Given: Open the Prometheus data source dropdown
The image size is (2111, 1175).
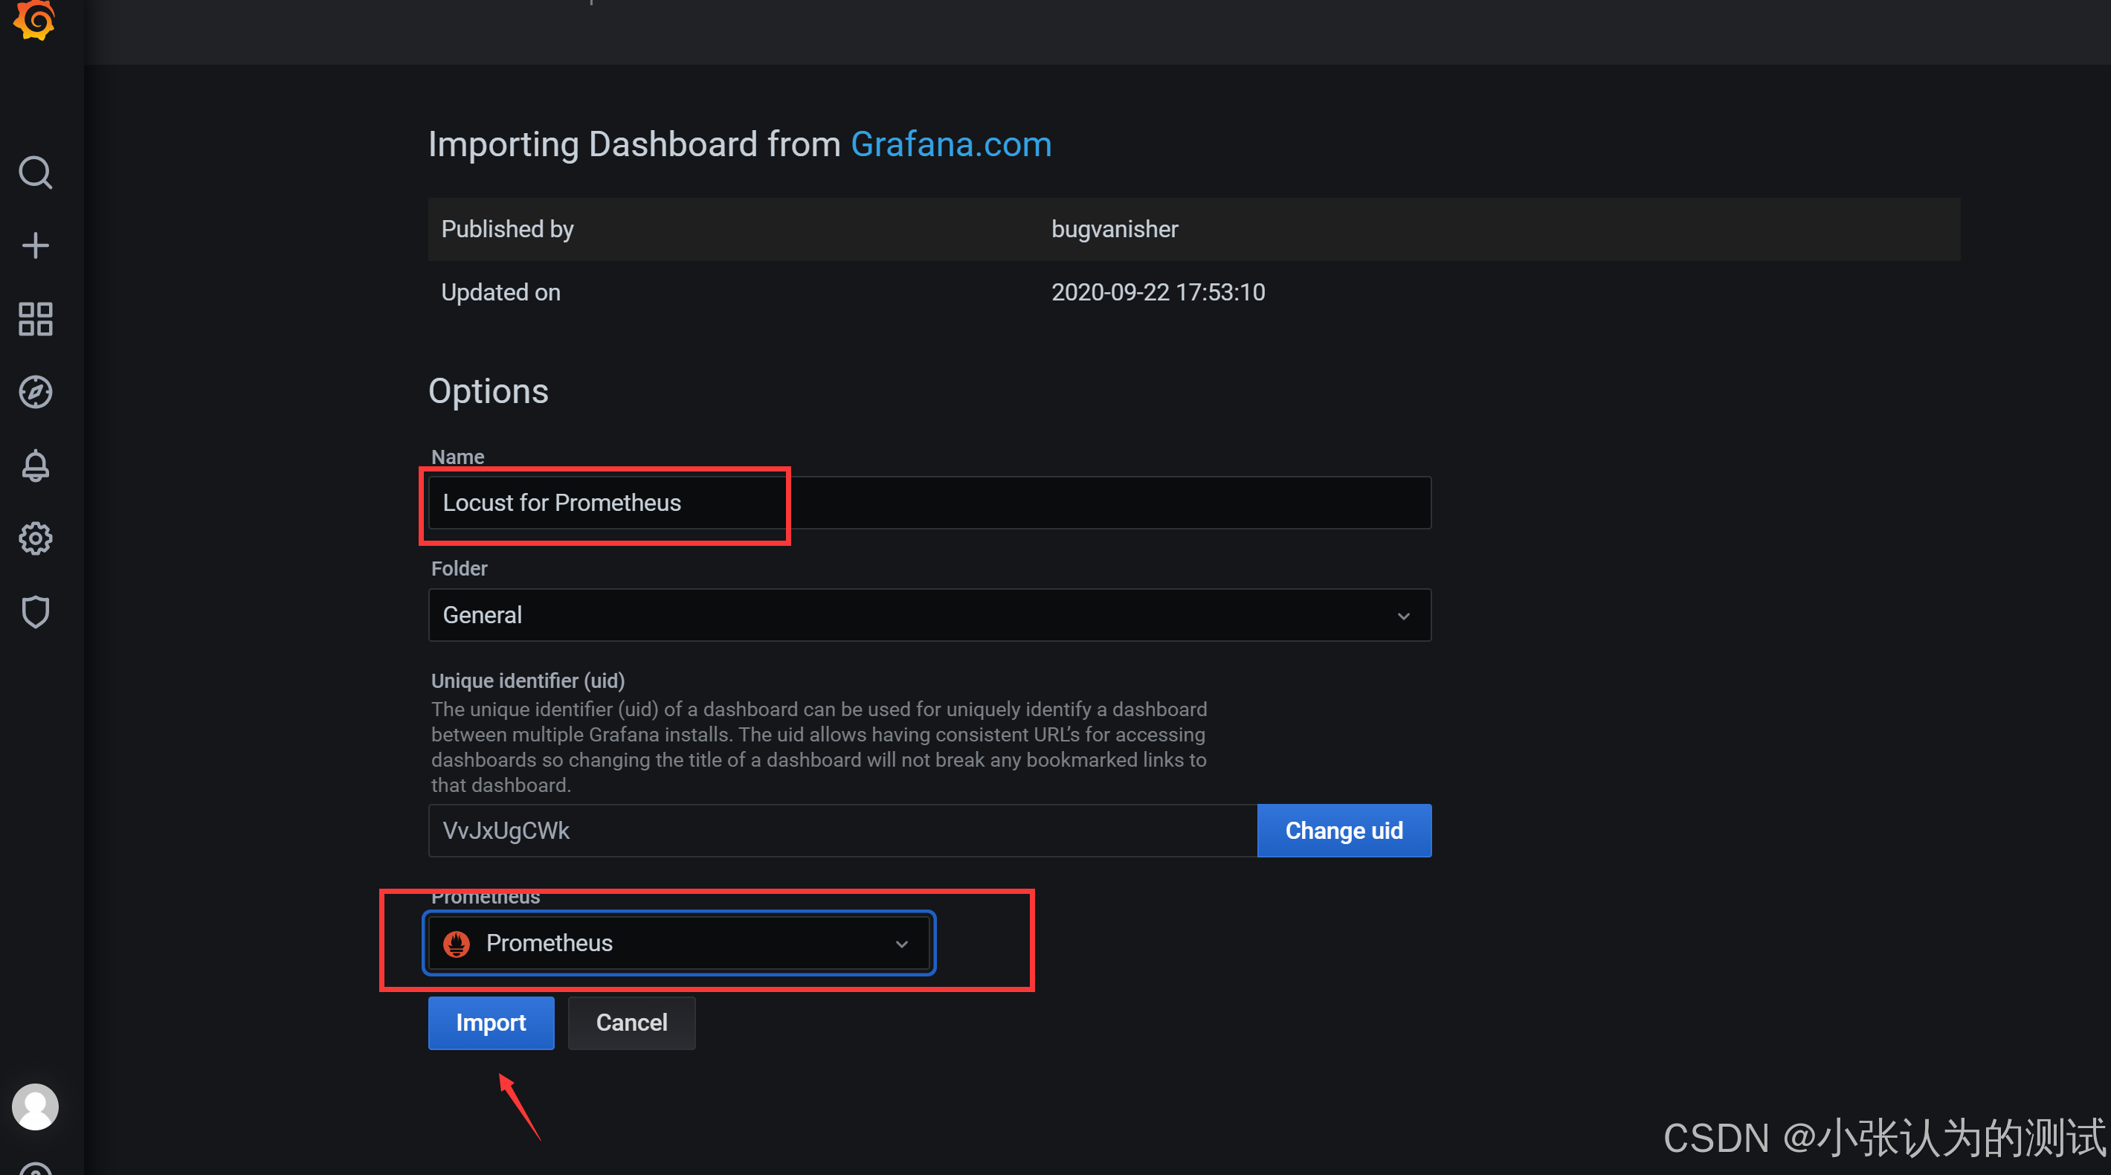Looking at the screenshot, I should pos(679,943).
